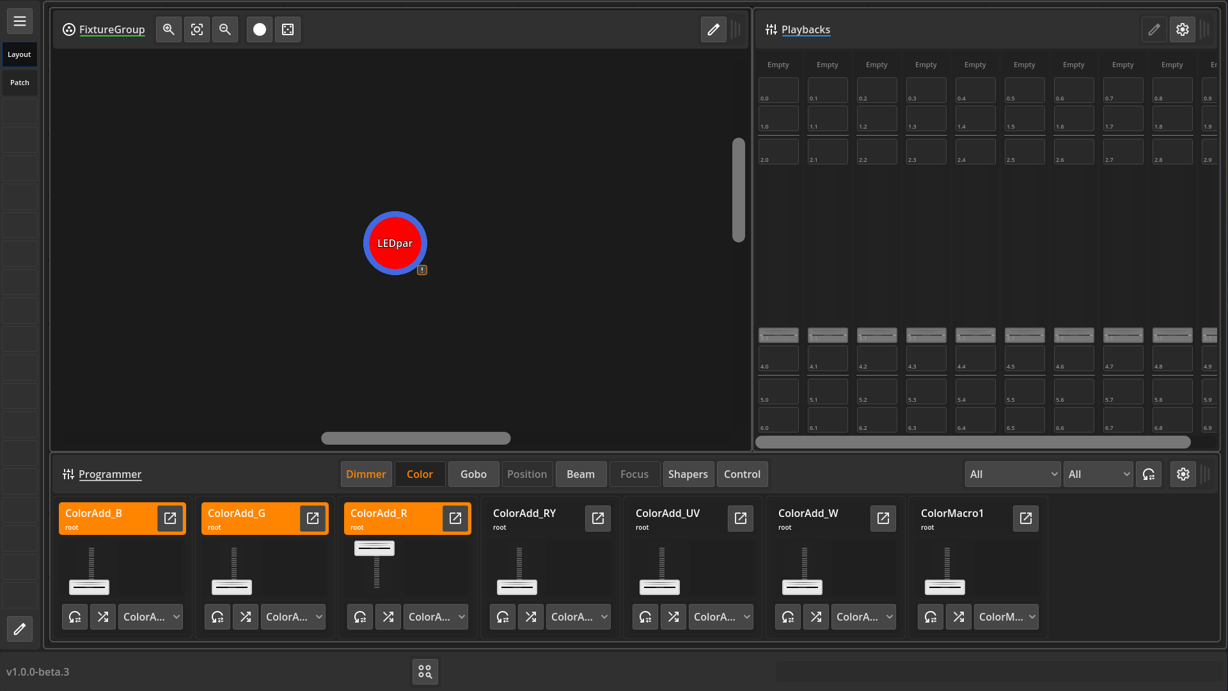Open Playbacks settings gear

pyautogui.click(x=1182, y=29)
